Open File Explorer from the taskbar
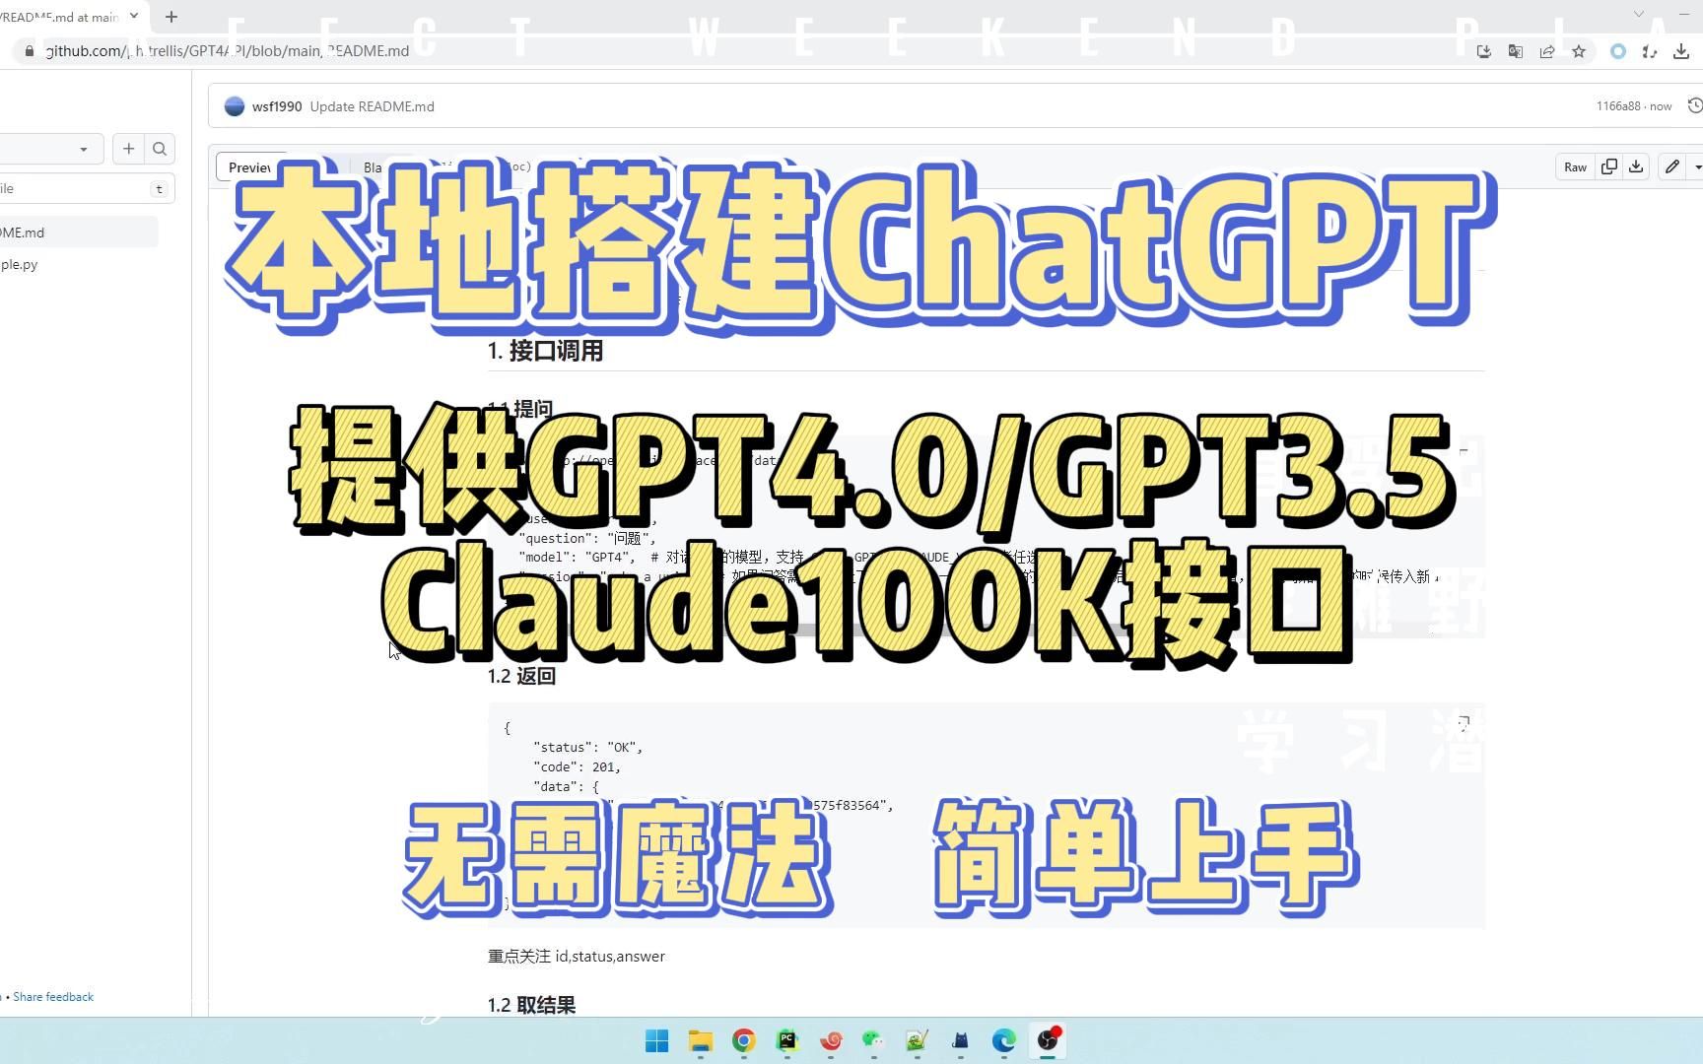The height and width of the screenshot is (1064, 1703). pos(701,1040)
